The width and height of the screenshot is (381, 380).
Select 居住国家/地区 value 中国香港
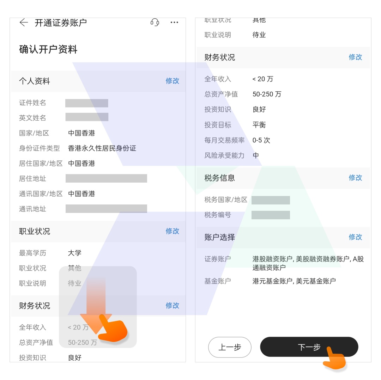(81, 164)
